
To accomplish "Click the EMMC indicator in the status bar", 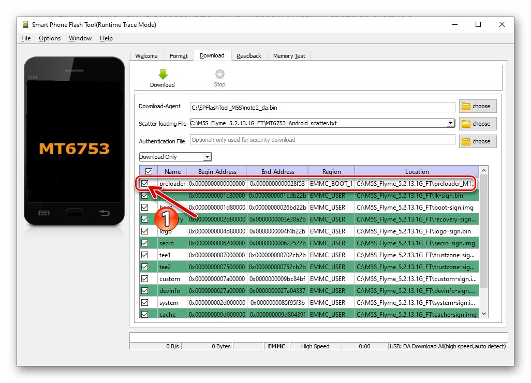I will click(x=277, y=346).
